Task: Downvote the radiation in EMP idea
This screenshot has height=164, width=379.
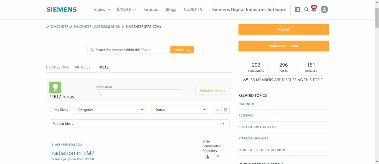Action: [x=218, y=157]
